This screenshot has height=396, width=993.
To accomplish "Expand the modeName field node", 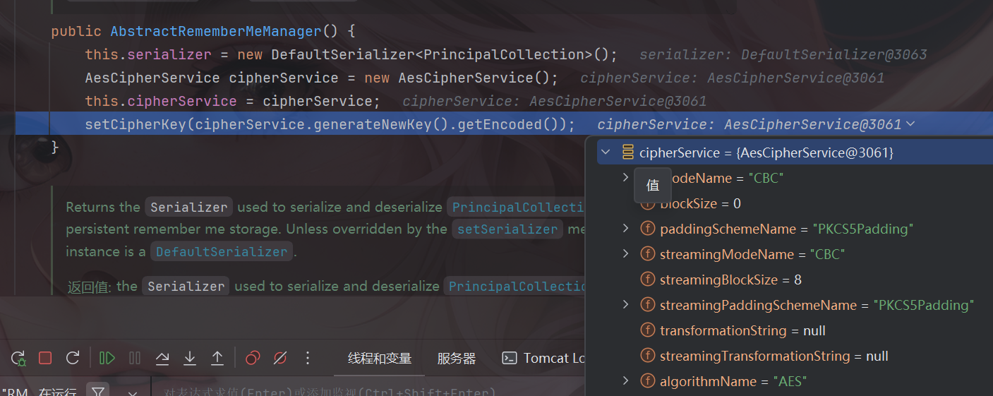I will point(625,177).
